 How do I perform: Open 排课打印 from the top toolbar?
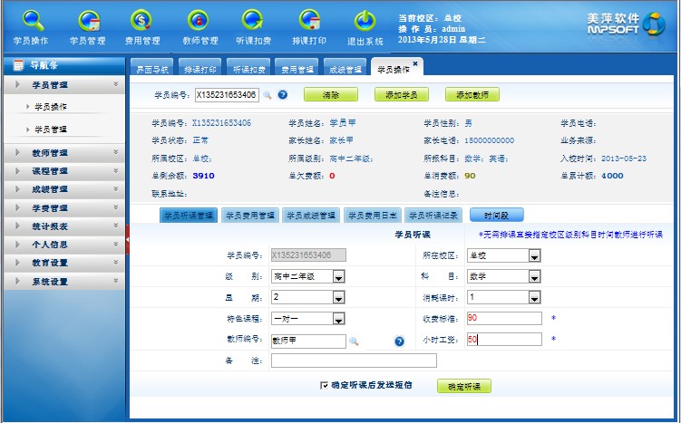coord(309,21)
